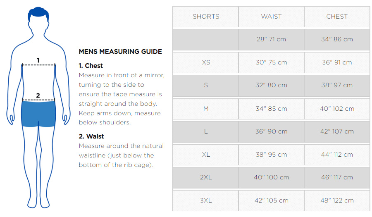Click the 32" 80 cm waist cell
Image resolution: width=372 pixels, height=217 pixels.
coord(271,85)
